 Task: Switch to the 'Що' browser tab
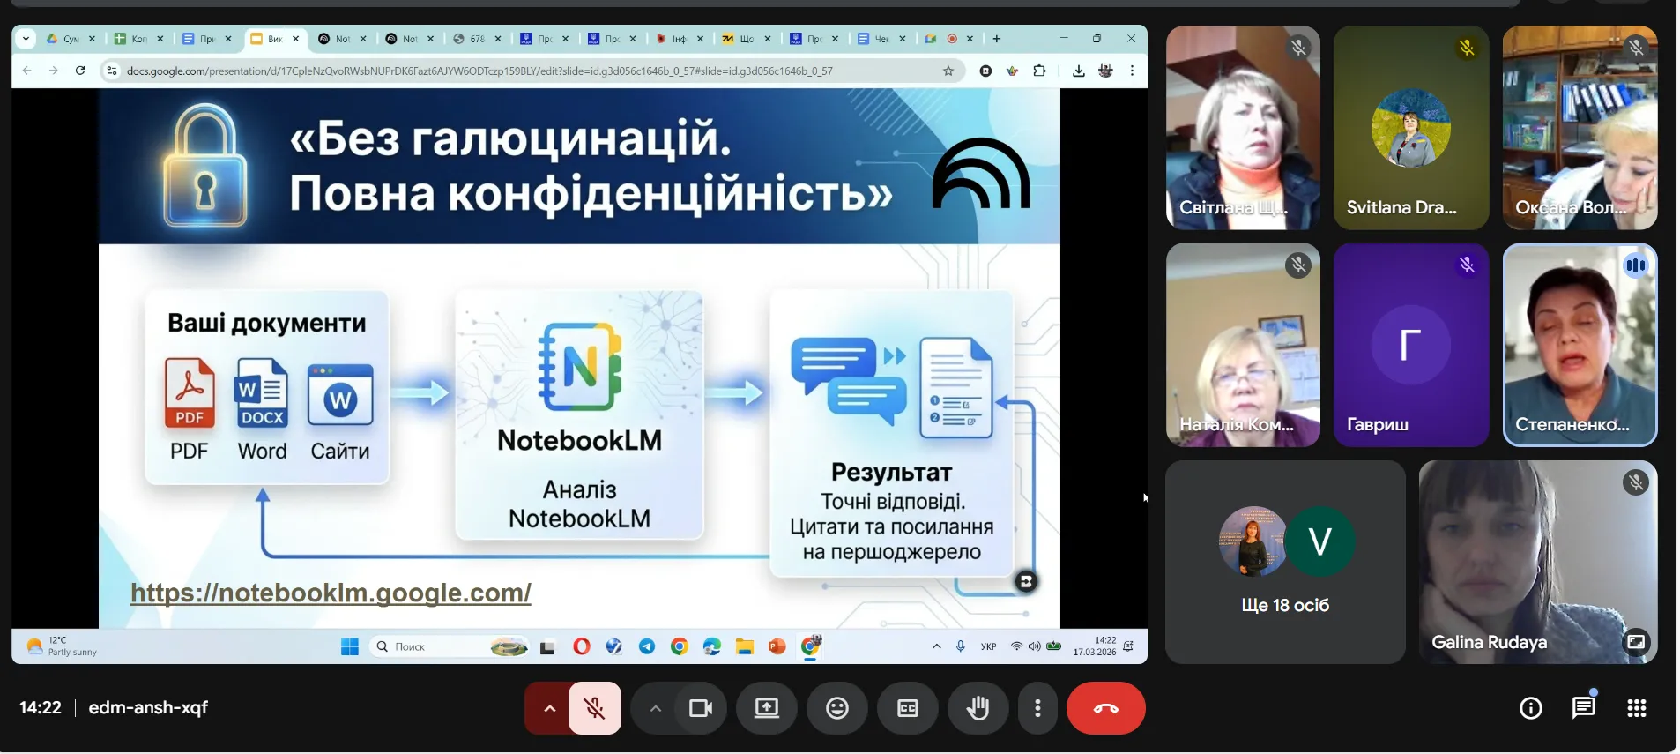[747, 39]
